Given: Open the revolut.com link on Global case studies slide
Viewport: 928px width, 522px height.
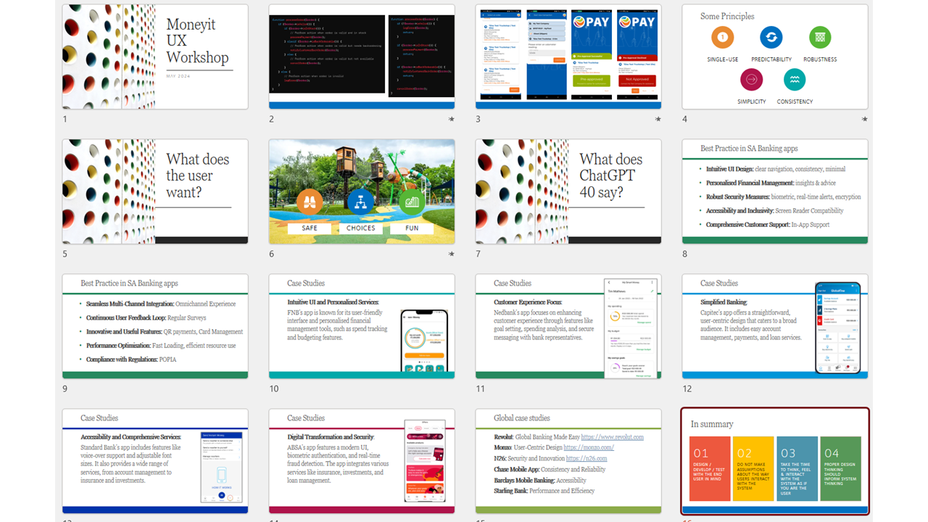Looking at the screenshot, I should pyautogui.click(x=612, y=437).
